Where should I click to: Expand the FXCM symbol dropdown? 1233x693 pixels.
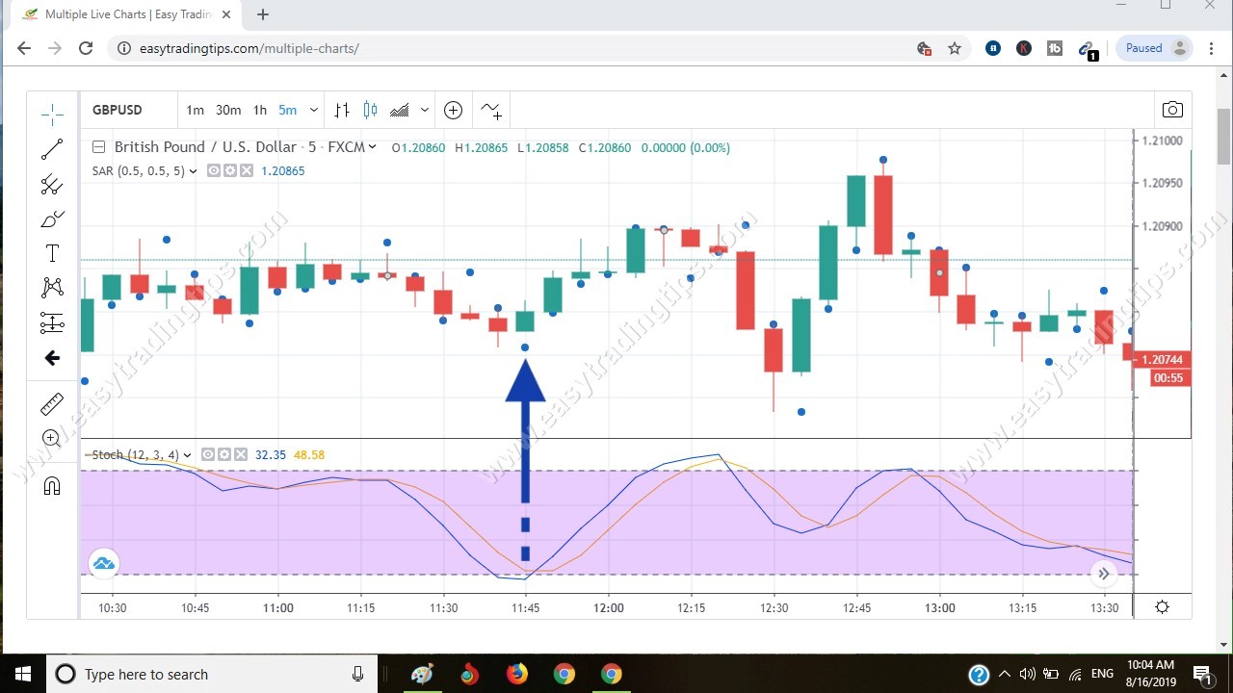pyautogui.click(x=374, y=146)
